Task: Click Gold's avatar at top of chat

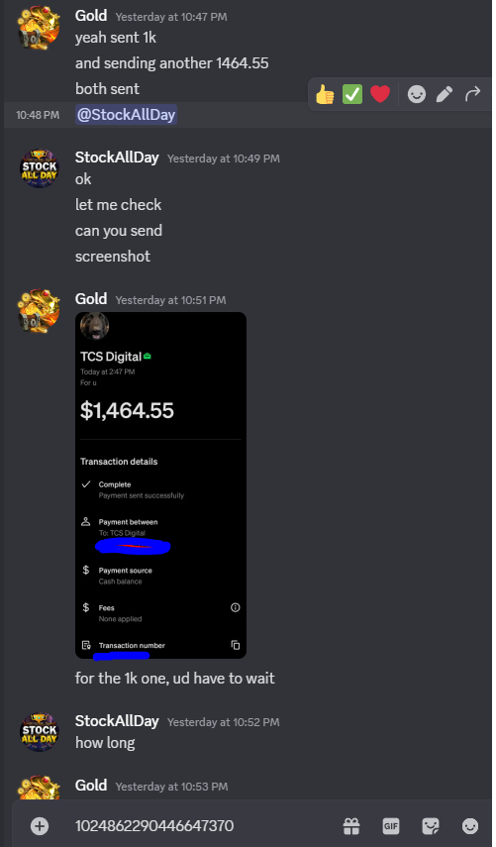Action: [40, 28]
